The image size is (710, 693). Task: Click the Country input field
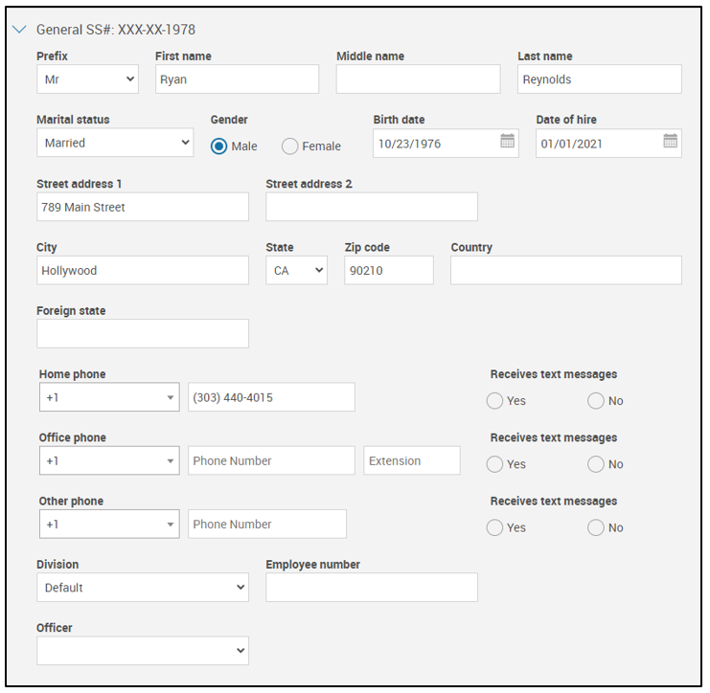[565, 271]
